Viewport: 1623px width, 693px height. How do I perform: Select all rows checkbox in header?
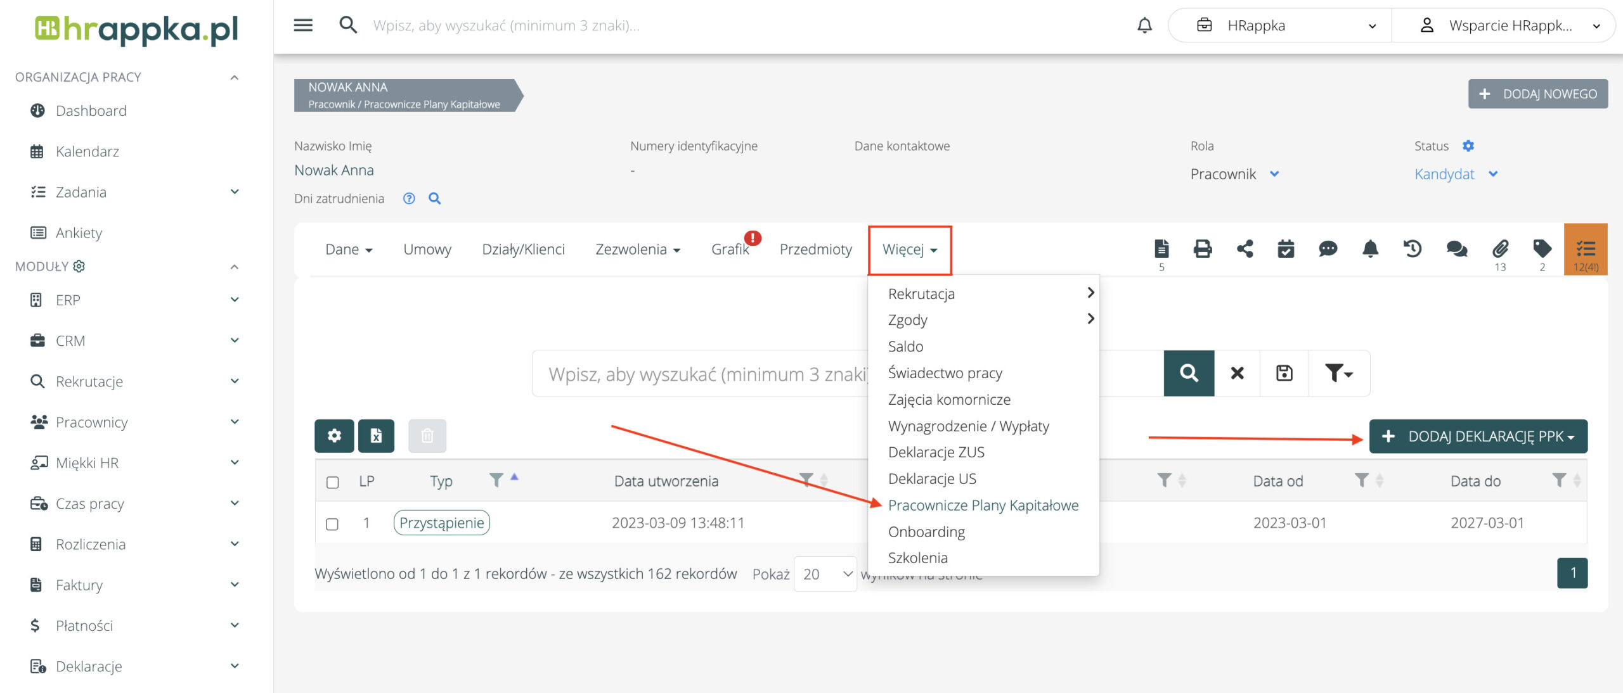pos(332,482)
